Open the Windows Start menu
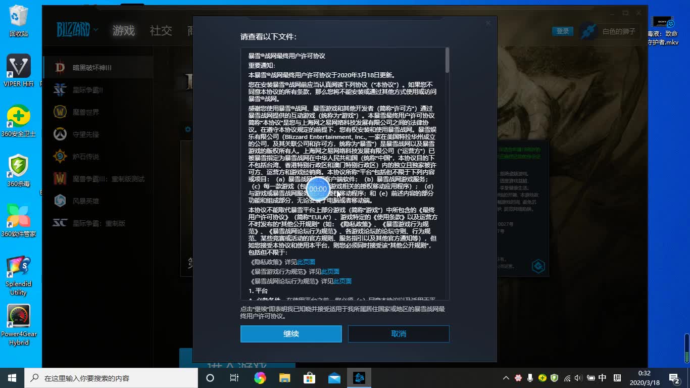This screenshot has width=690, height=388. coord(12,378)
